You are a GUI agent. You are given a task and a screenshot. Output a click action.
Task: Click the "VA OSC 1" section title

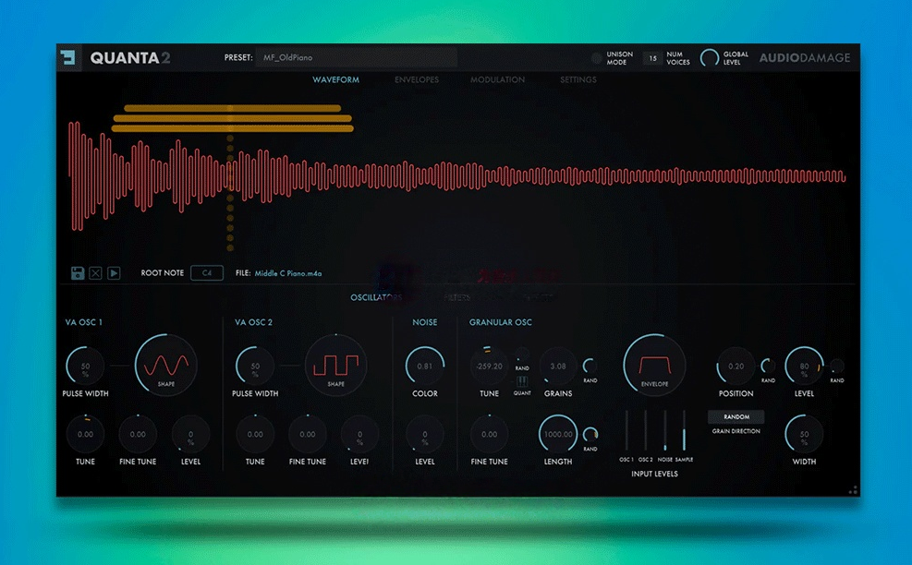coord(84,322)
